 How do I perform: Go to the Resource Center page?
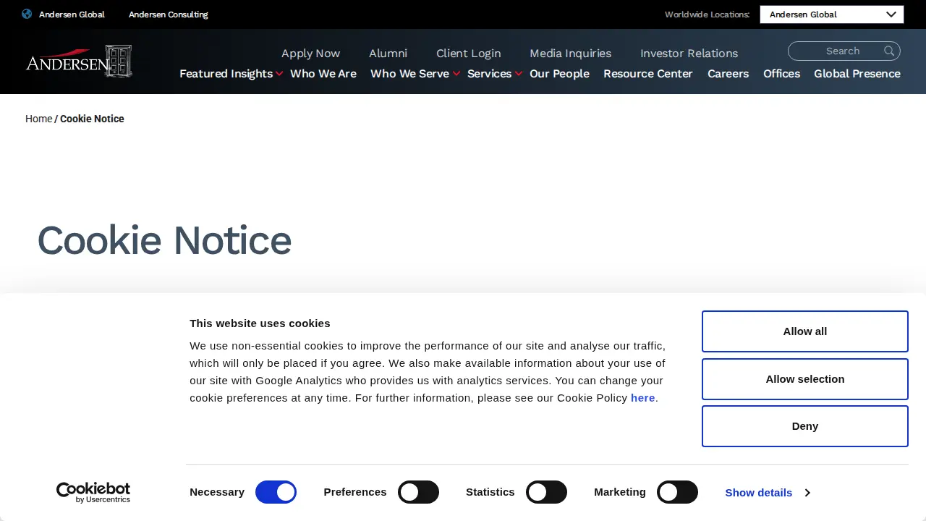[648, 74]
